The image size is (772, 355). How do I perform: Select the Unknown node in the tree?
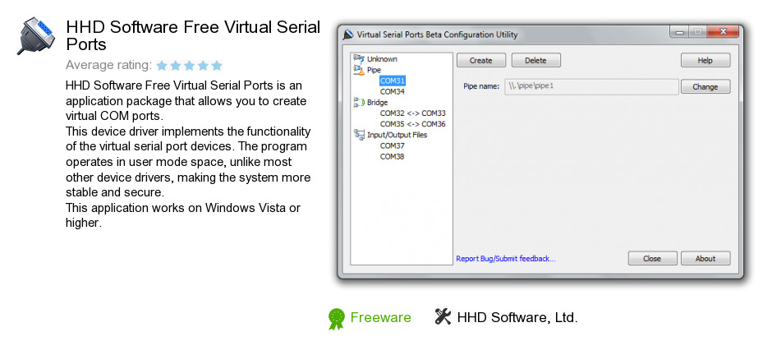click(x=382, y=59)
